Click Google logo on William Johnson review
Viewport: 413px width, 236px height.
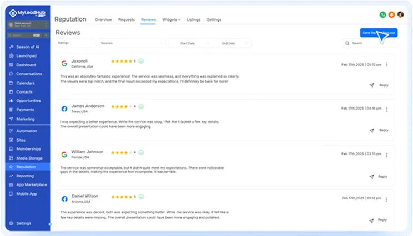click(64, 155)
